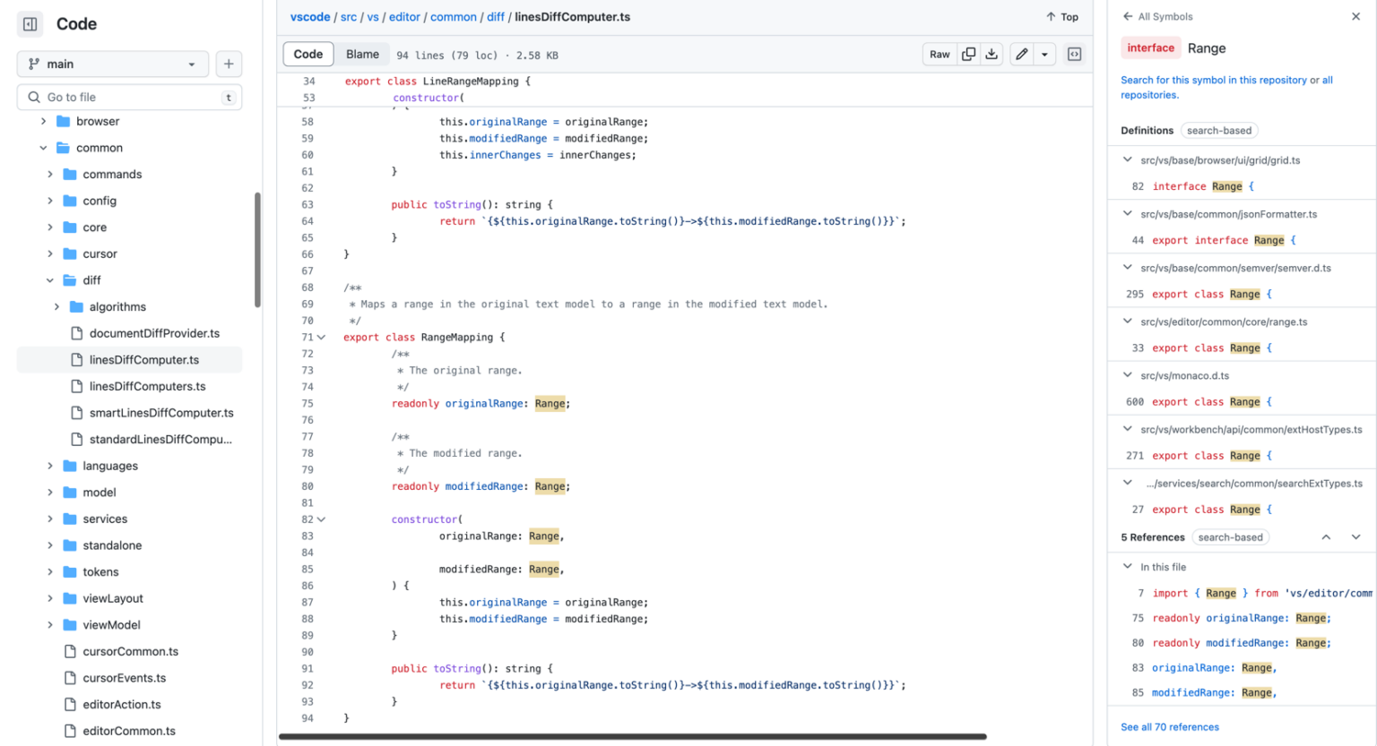Jump to previous reference arrow
Viewport: 1377px width, 746px height.
1326,537
